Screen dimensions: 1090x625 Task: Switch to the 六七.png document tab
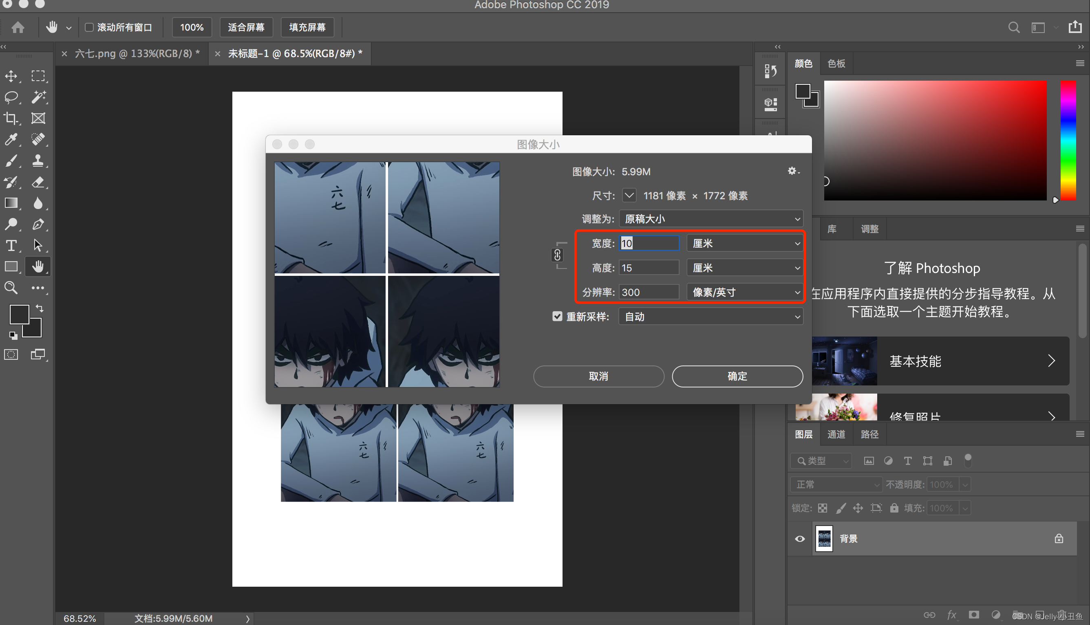[137, 54]
